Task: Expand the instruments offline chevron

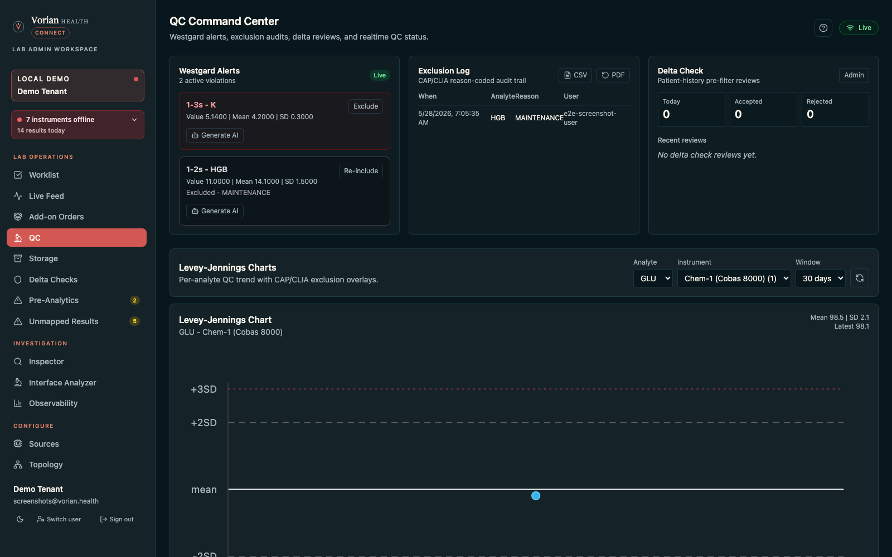Action: [134, 120]
